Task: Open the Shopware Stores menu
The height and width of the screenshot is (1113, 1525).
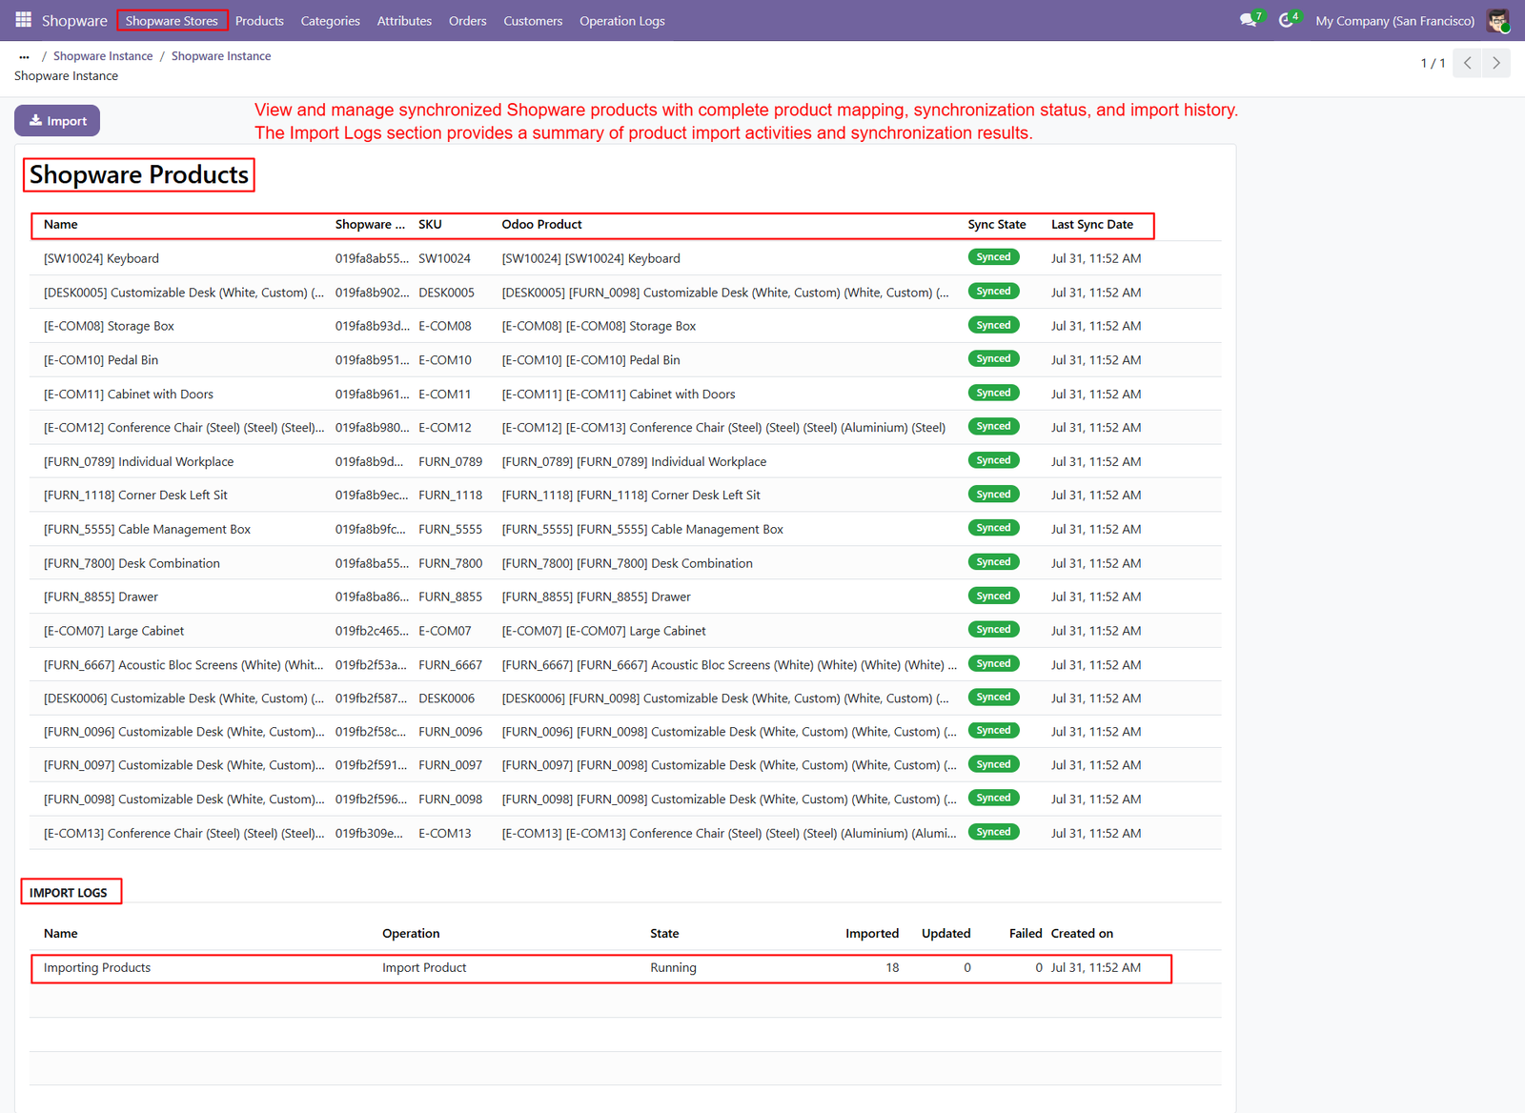Action: point(172,21)
